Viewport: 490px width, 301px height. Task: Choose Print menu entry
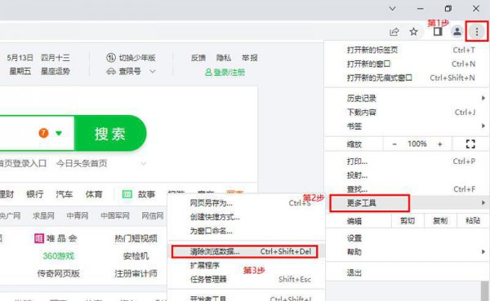(407, 162)
